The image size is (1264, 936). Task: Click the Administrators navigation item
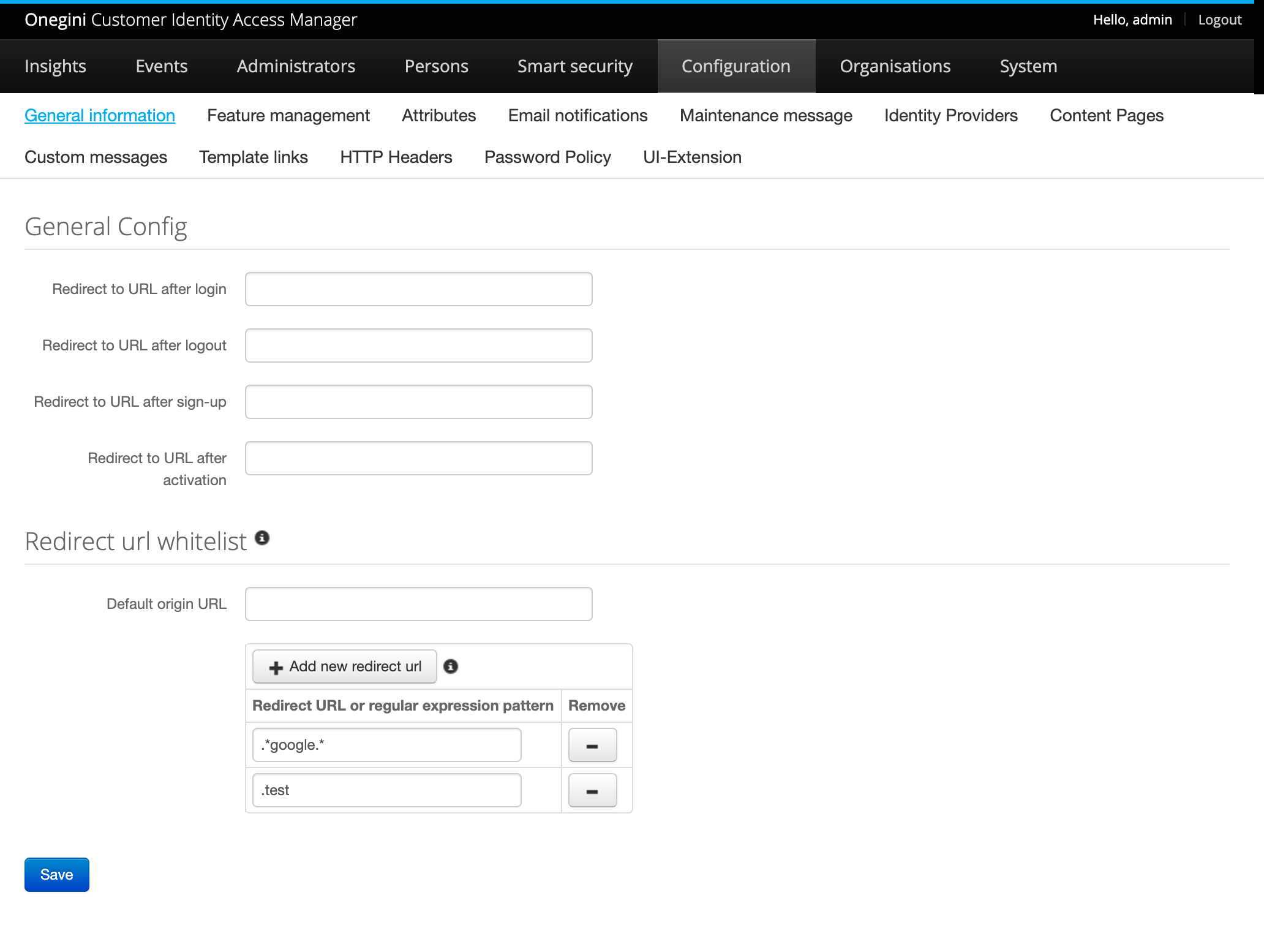point(296,66)
